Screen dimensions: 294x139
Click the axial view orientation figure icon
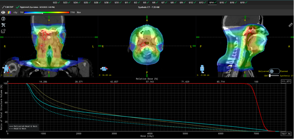(x=104, y=68)
